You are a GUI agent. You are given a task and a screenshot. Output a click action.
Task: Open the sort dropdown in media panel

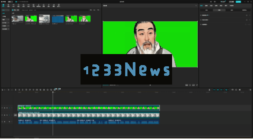pyautogui.click(x=95, y=10)
